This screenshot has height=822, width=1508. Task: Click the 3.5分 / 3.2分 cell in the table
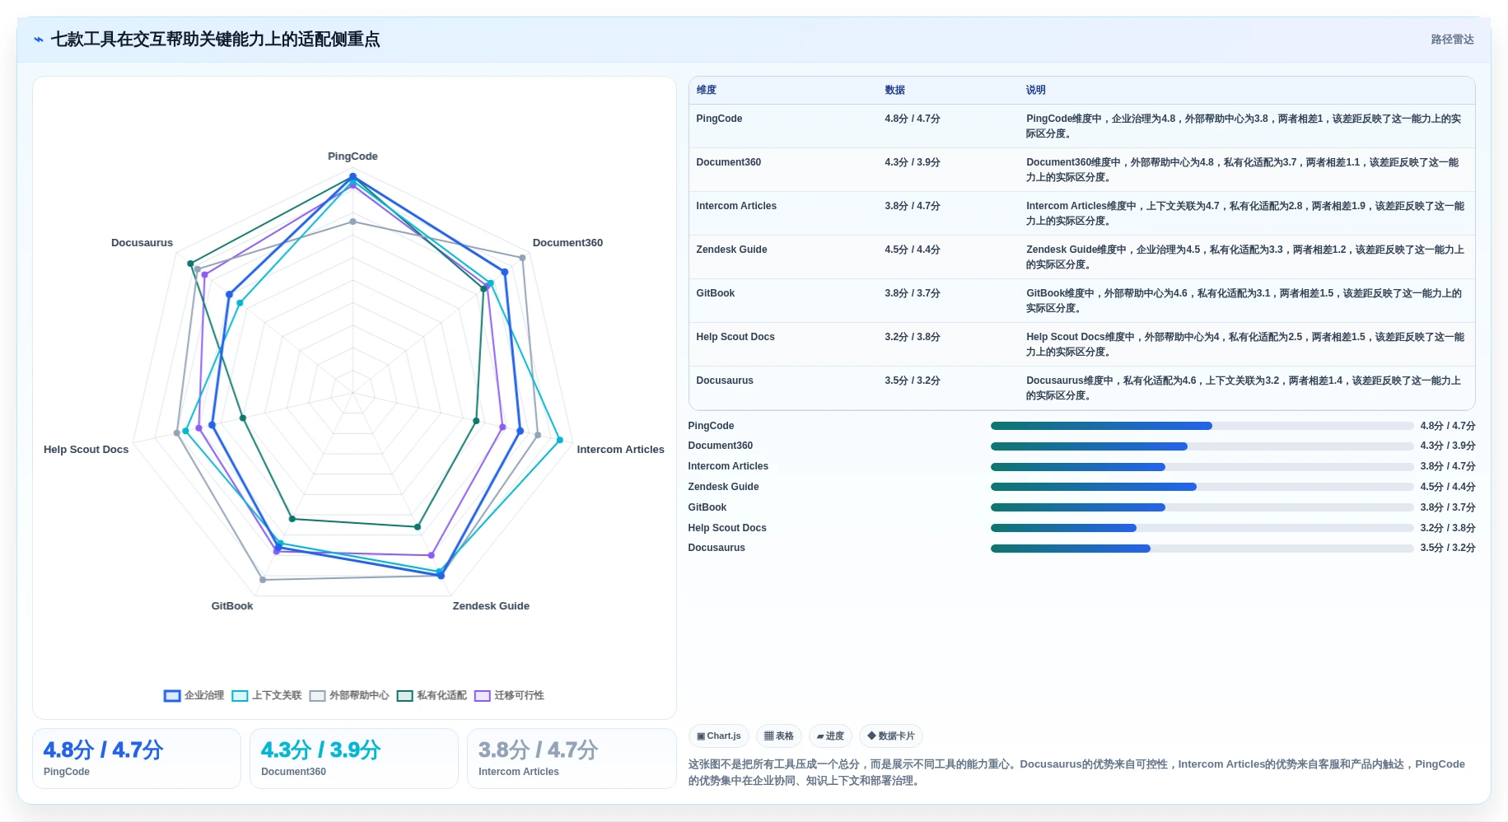pos(913,381)
